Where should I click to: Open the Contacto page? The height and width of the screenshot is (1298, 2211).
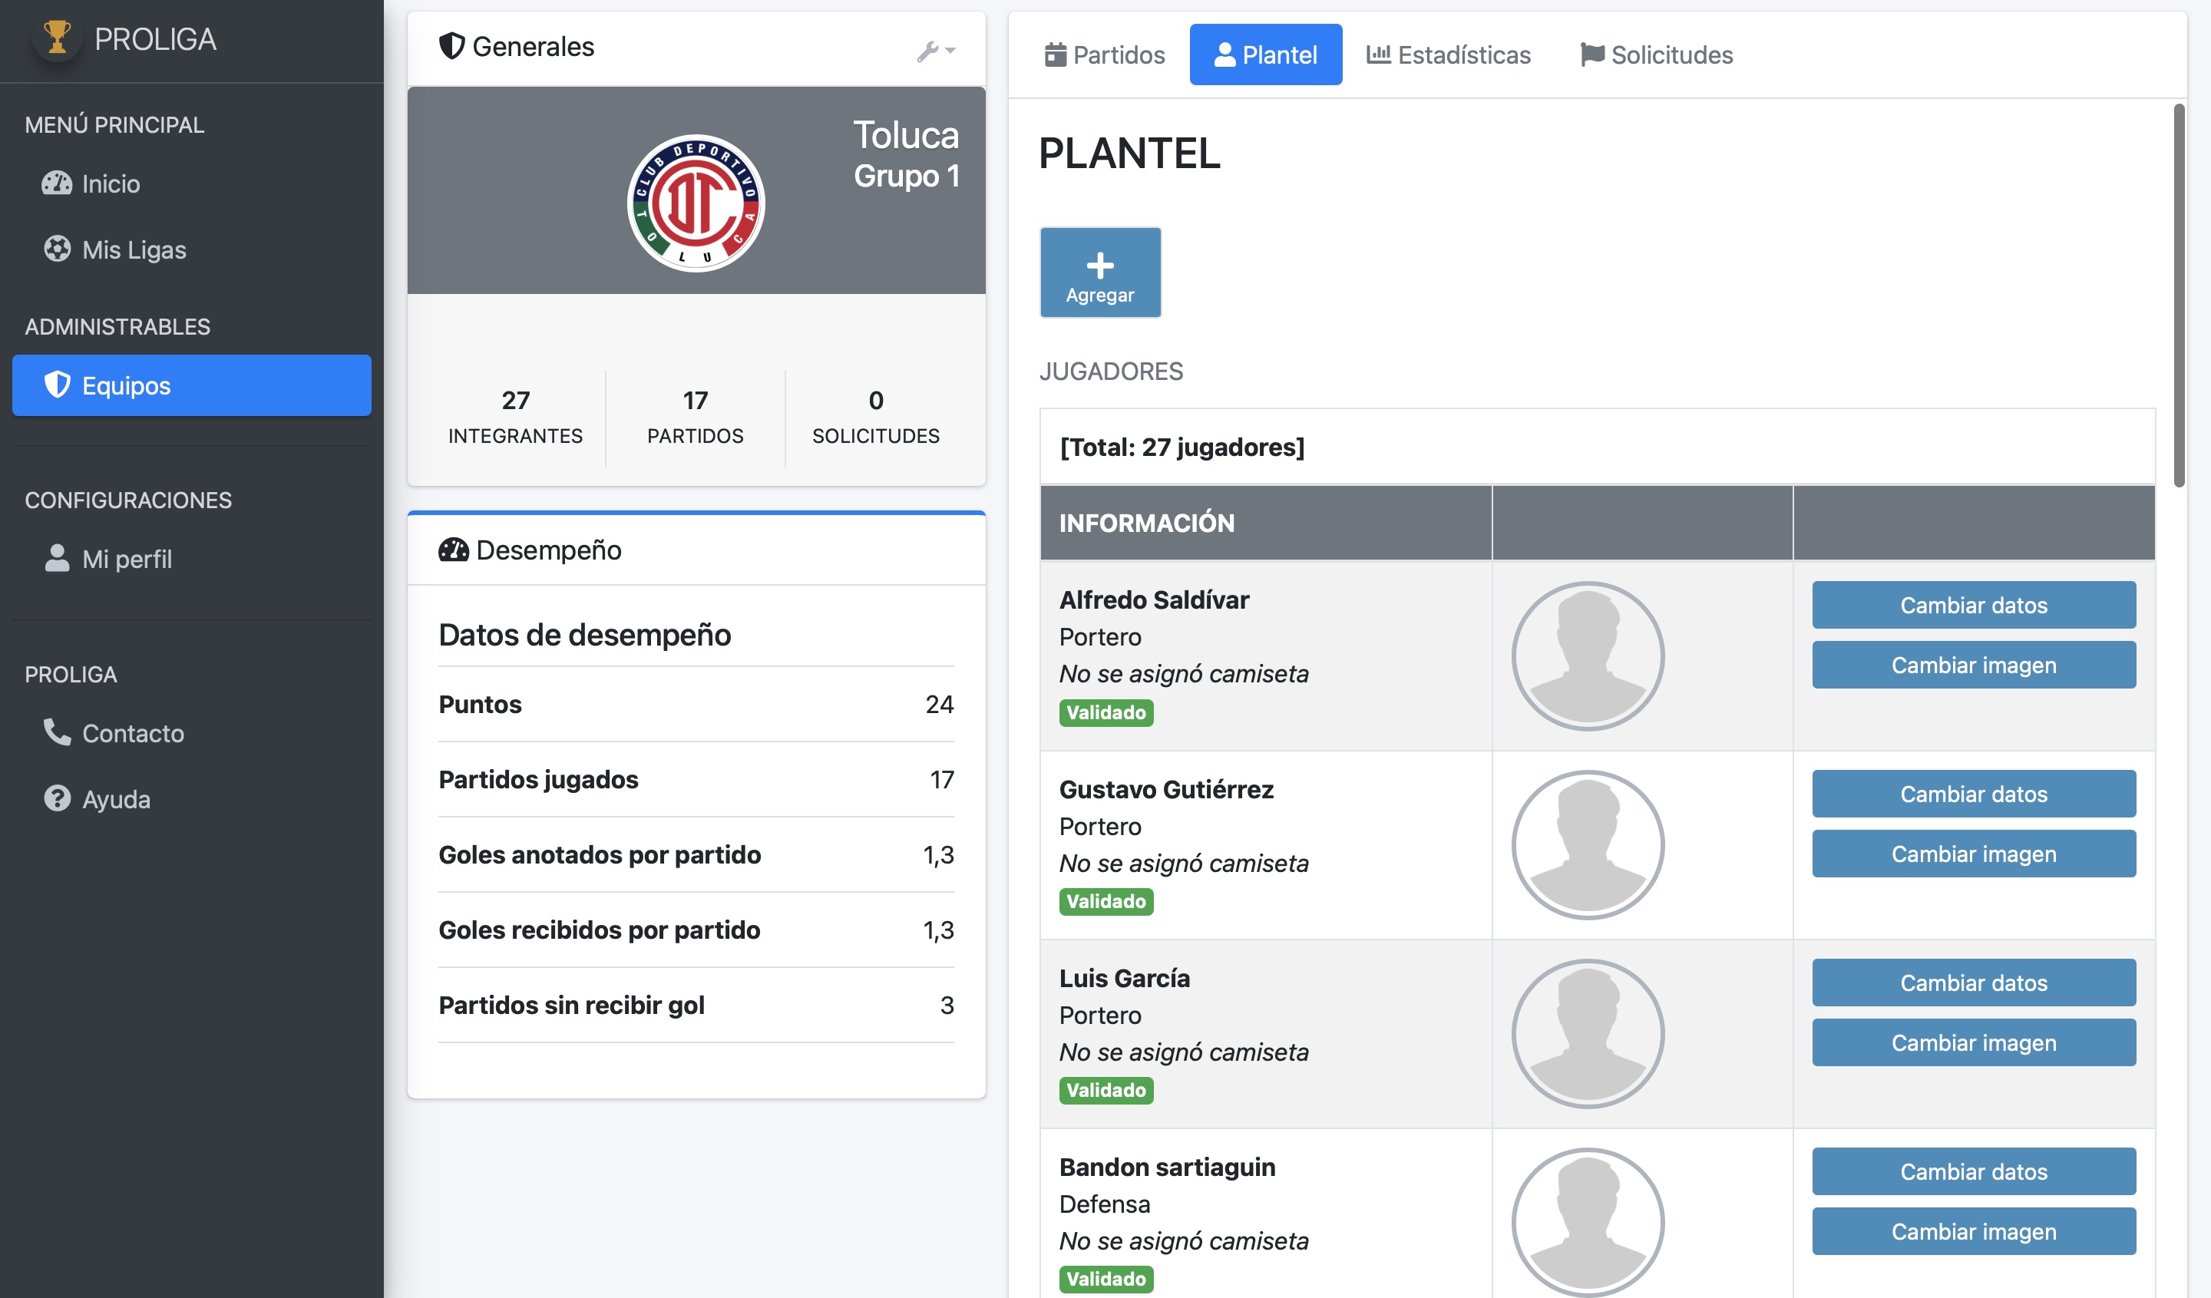coord(191,732)
